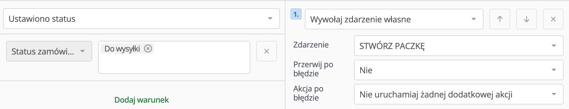569x109 pixels.
Task: Click the blue '1.' action number badge
Action: pos(296,14)
